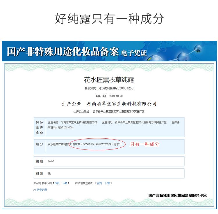Click the license number 豫妆20190001

[x=66, y=128]
